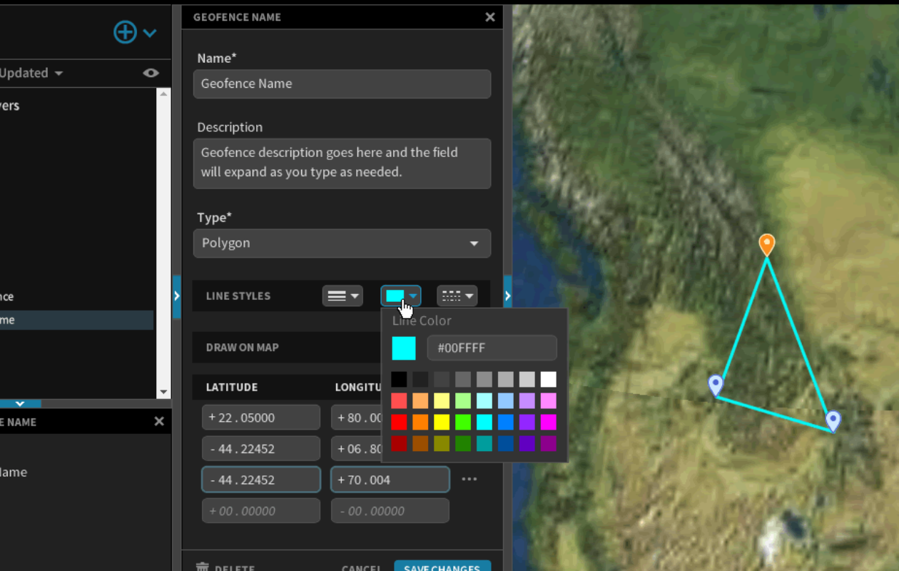
Task: Click the layer list scrollbar up arrow
Action: [x=163, y=94]
